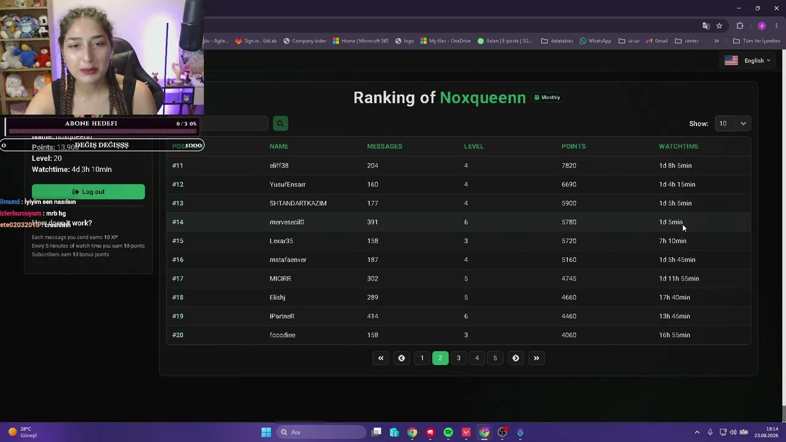
Task: Click the user name fooodiee in row #20
Action: coord(282,335)
